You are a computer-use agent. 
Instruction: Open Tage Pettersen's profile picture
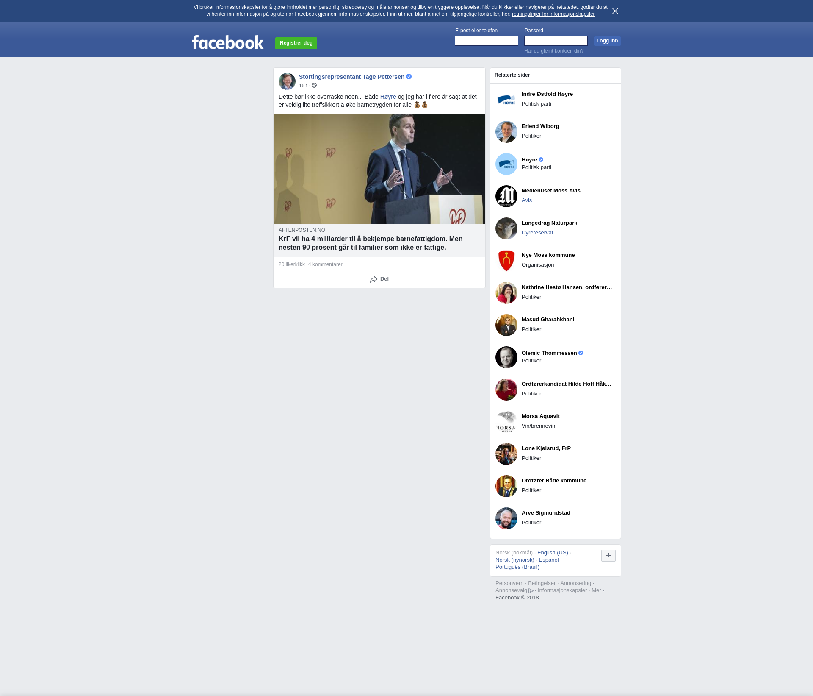pyautogui.click(x=287, y=81)
